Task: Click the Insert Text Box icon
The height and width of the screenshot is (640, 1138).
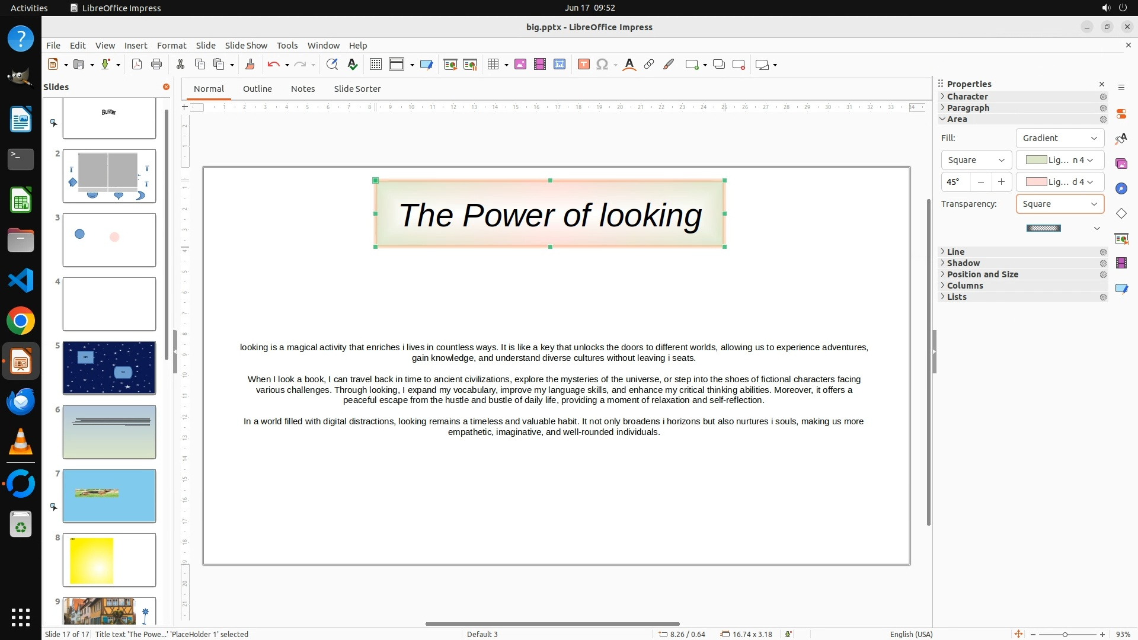Action: 583,65
